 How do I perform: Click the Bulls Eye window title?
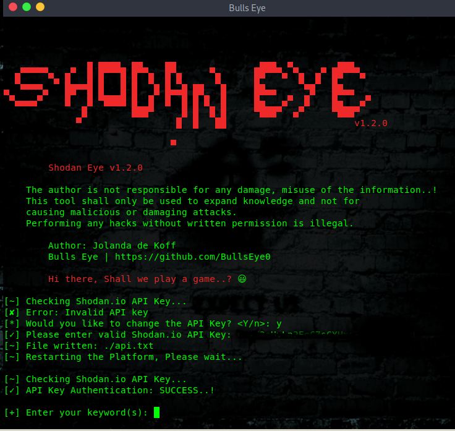tap(247, 8)
